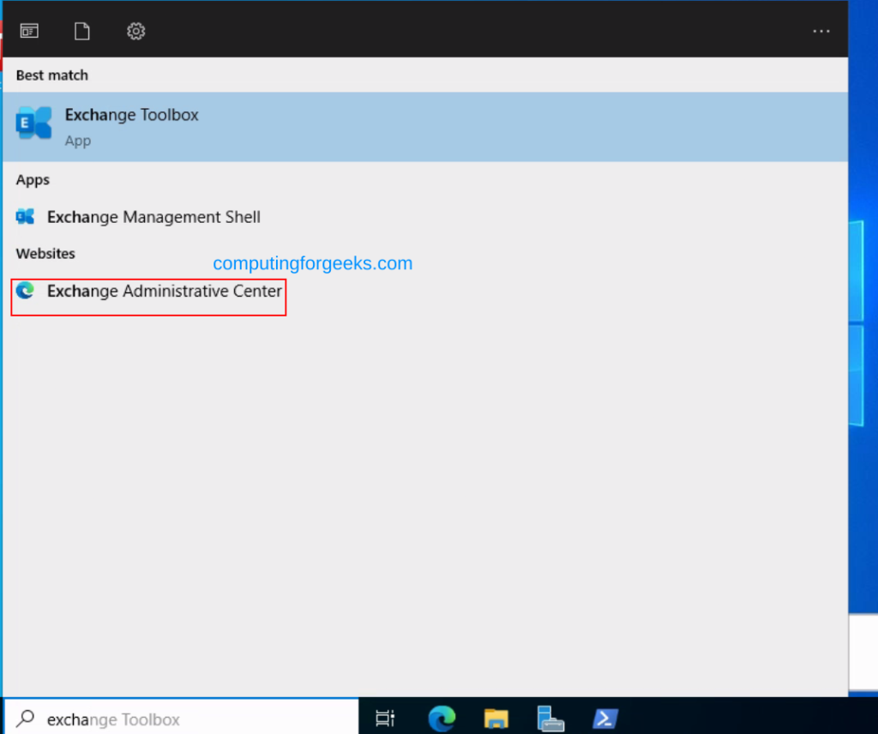Launch Exchange Management Shell
The image size is (878, 734).
point(153,217)
